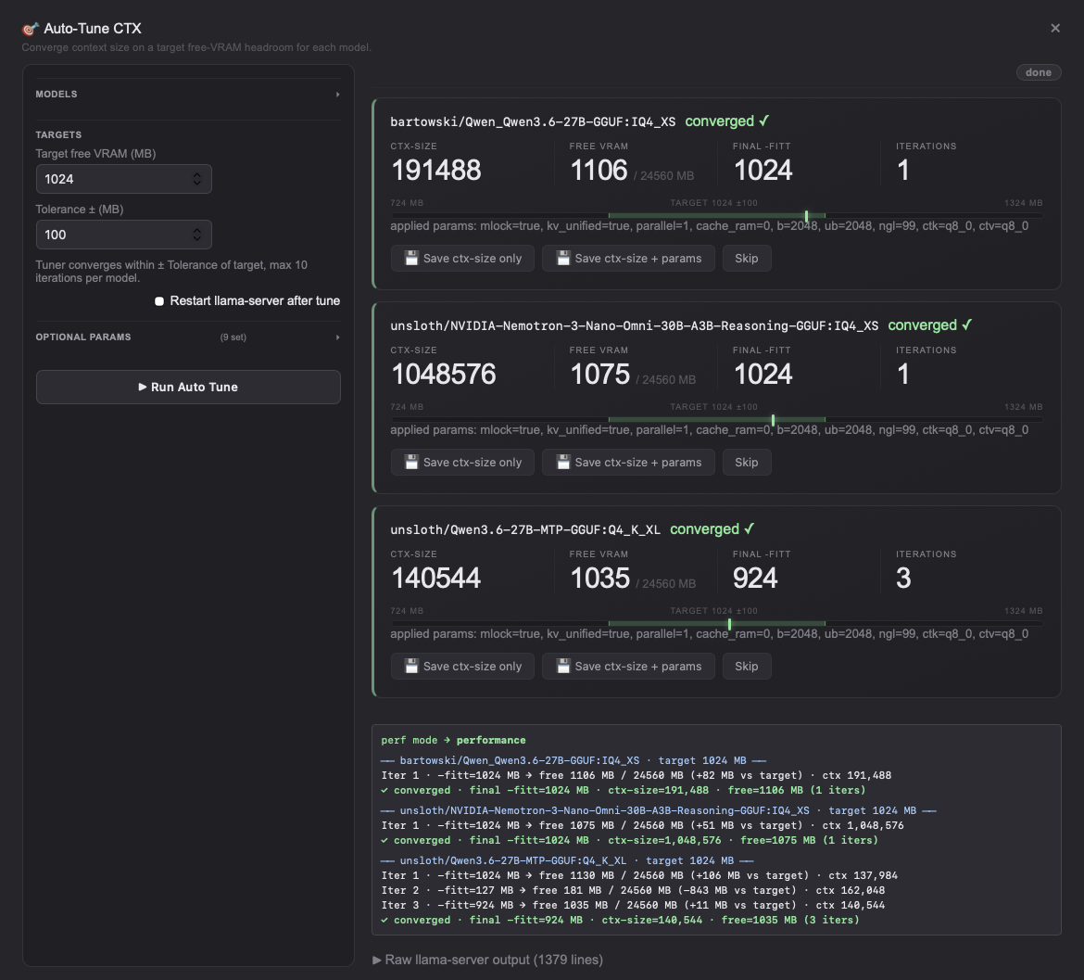Screen dimensions: 1084x980
Task: Click the TARGETS section heading
Action: tap(58, 134)
